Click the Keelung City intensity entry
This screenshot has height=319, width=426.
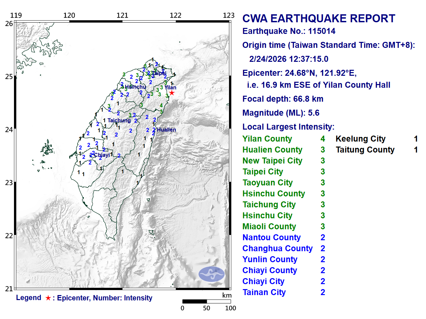(x=360, y=139)
